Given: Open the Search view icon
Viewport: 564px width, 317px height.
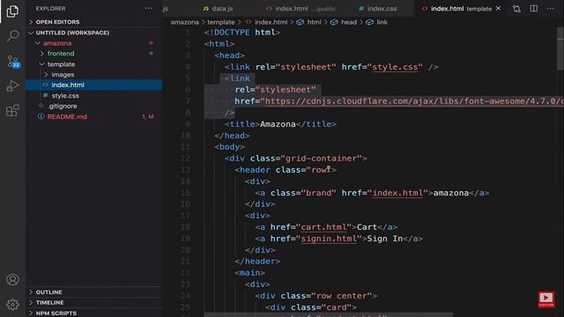Looking at the screenshot, I should (x=12, y=35).
